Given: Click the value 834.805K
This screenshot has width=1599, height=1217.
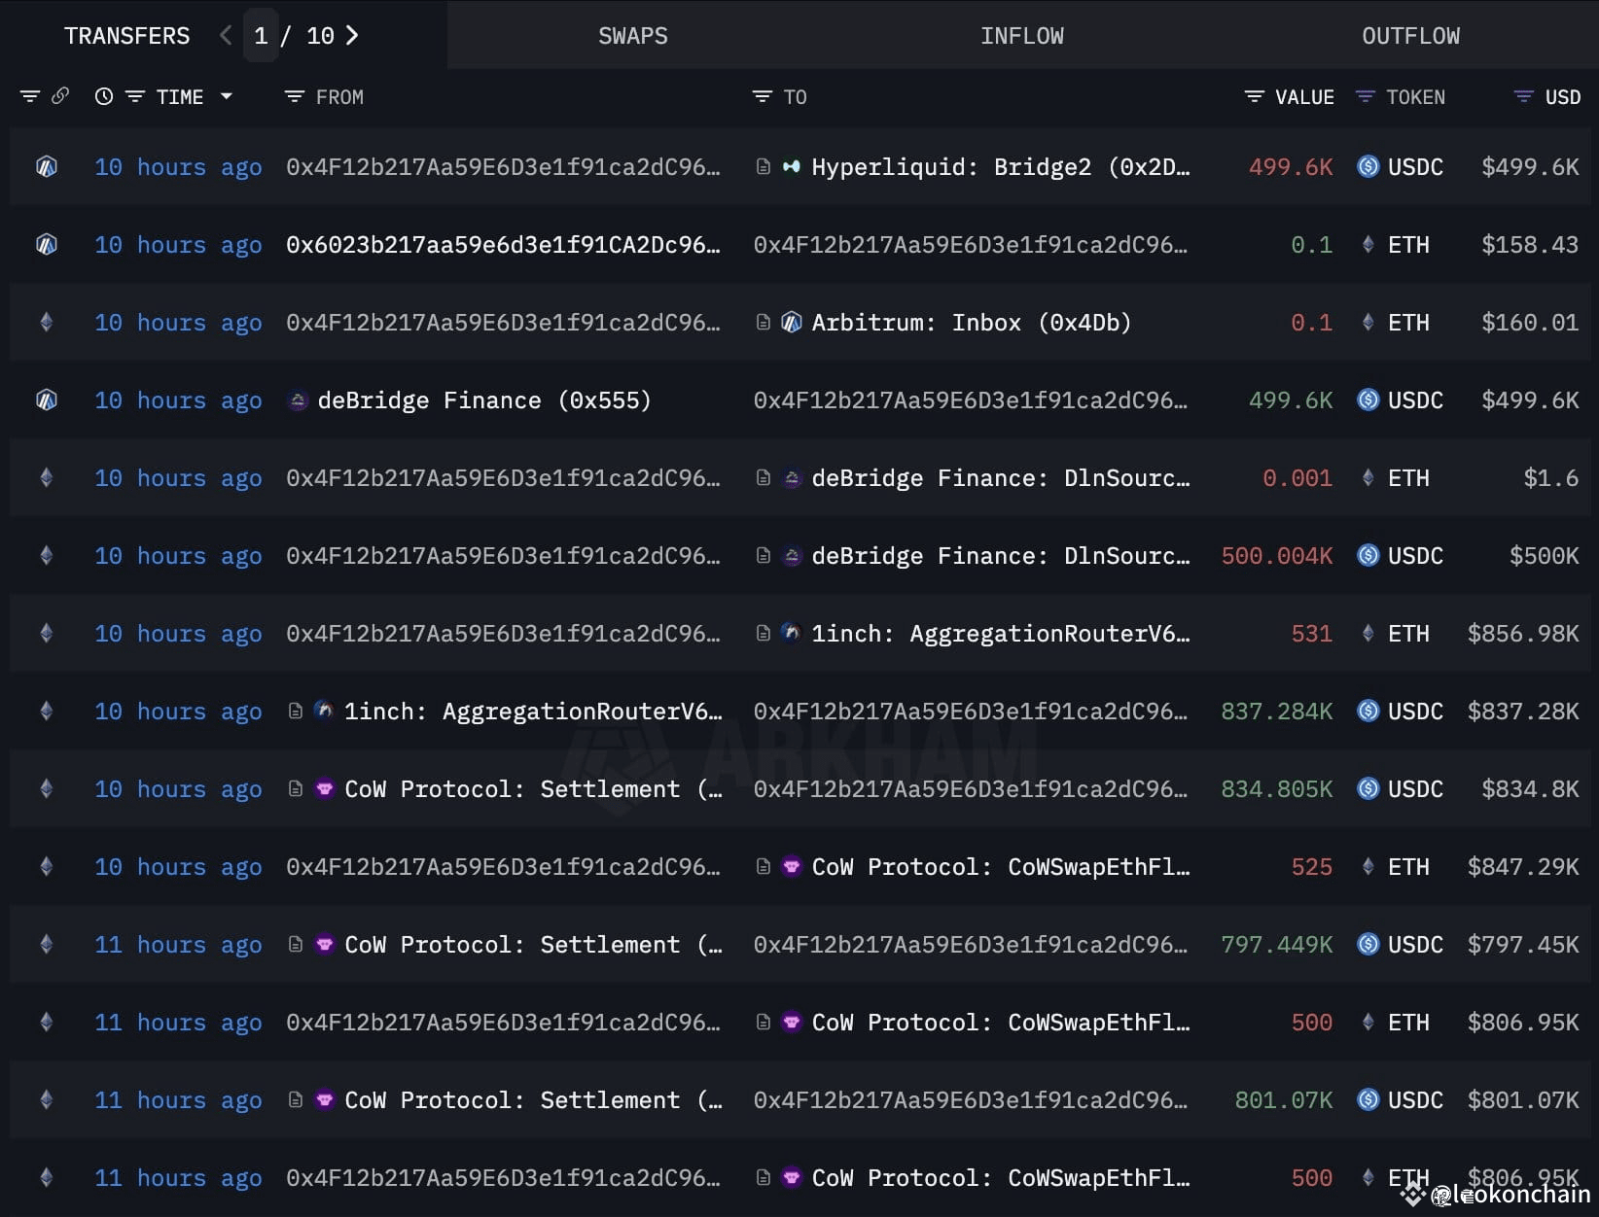Looking at the screenshot, I should [1276, 789].
